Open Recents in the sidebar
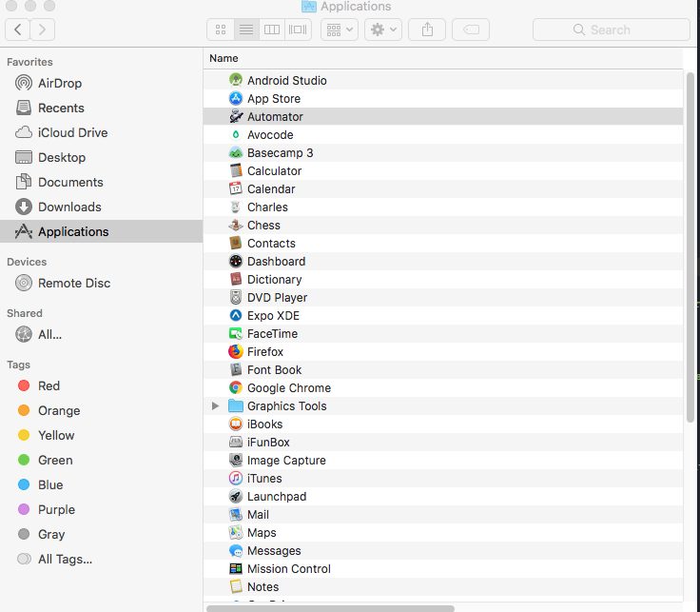 [x=102, y=108]
